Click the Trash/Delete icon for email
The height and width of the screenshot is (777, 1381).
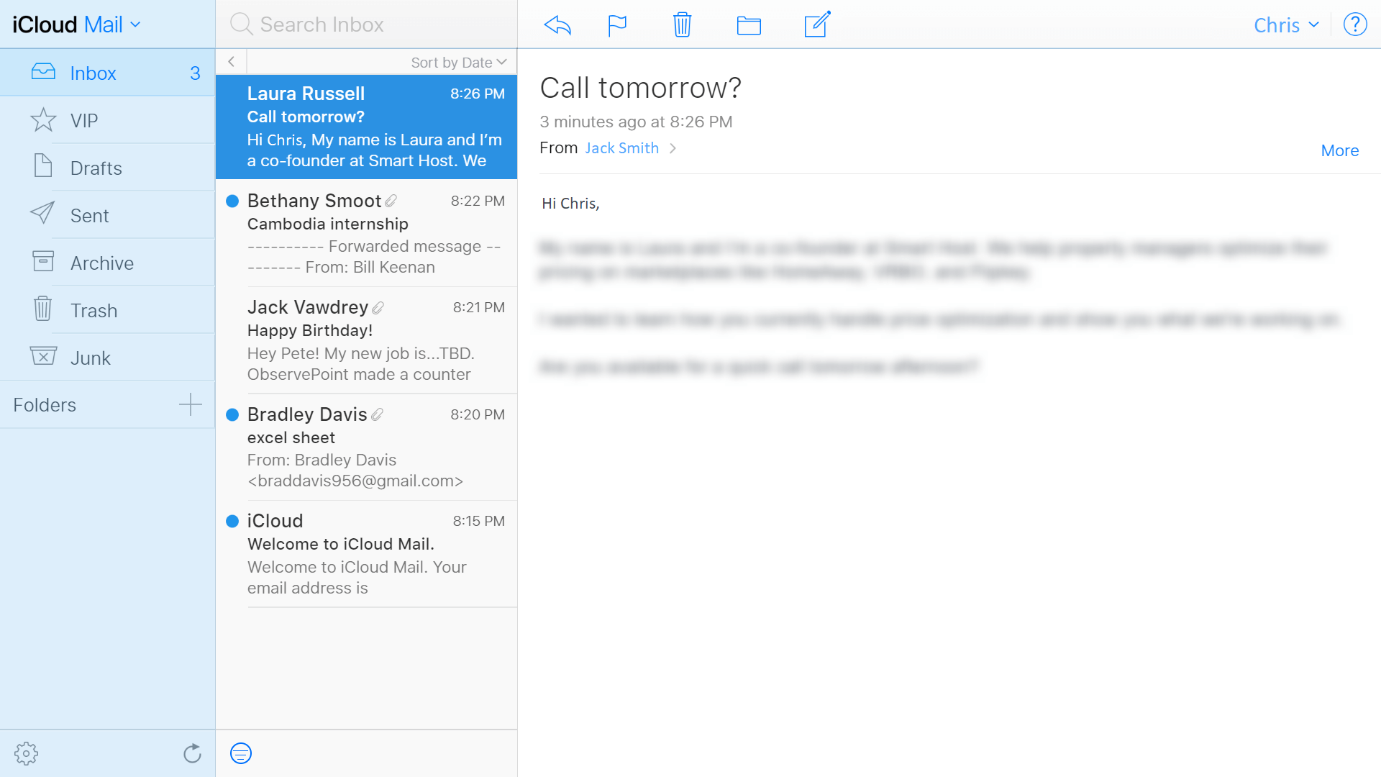(683, 24)
